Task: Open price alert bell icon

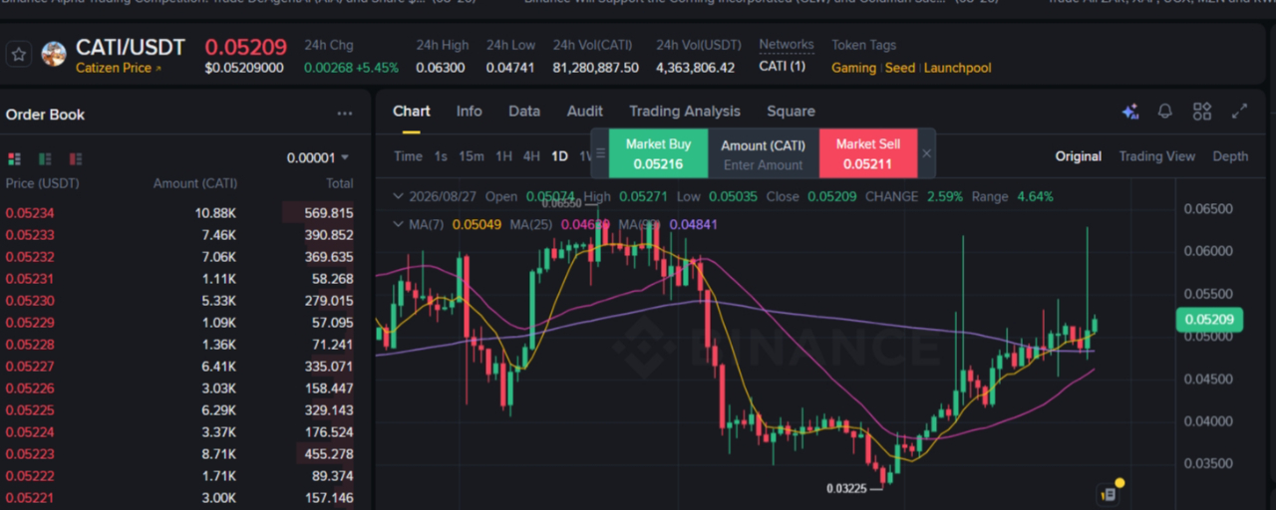Action: pos(1165,112)
